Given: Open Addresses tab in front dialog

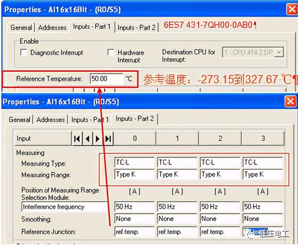Looking at the screenshot, I should (51, 120).
